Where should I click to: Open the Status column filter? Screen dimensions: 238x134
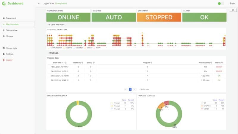(222, 63)
